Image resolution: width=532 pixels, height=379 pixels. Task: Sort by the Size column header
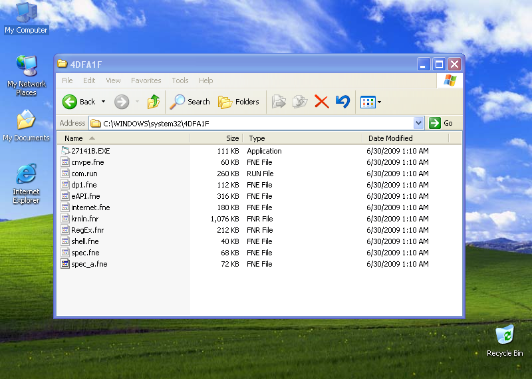pos(216,138)
